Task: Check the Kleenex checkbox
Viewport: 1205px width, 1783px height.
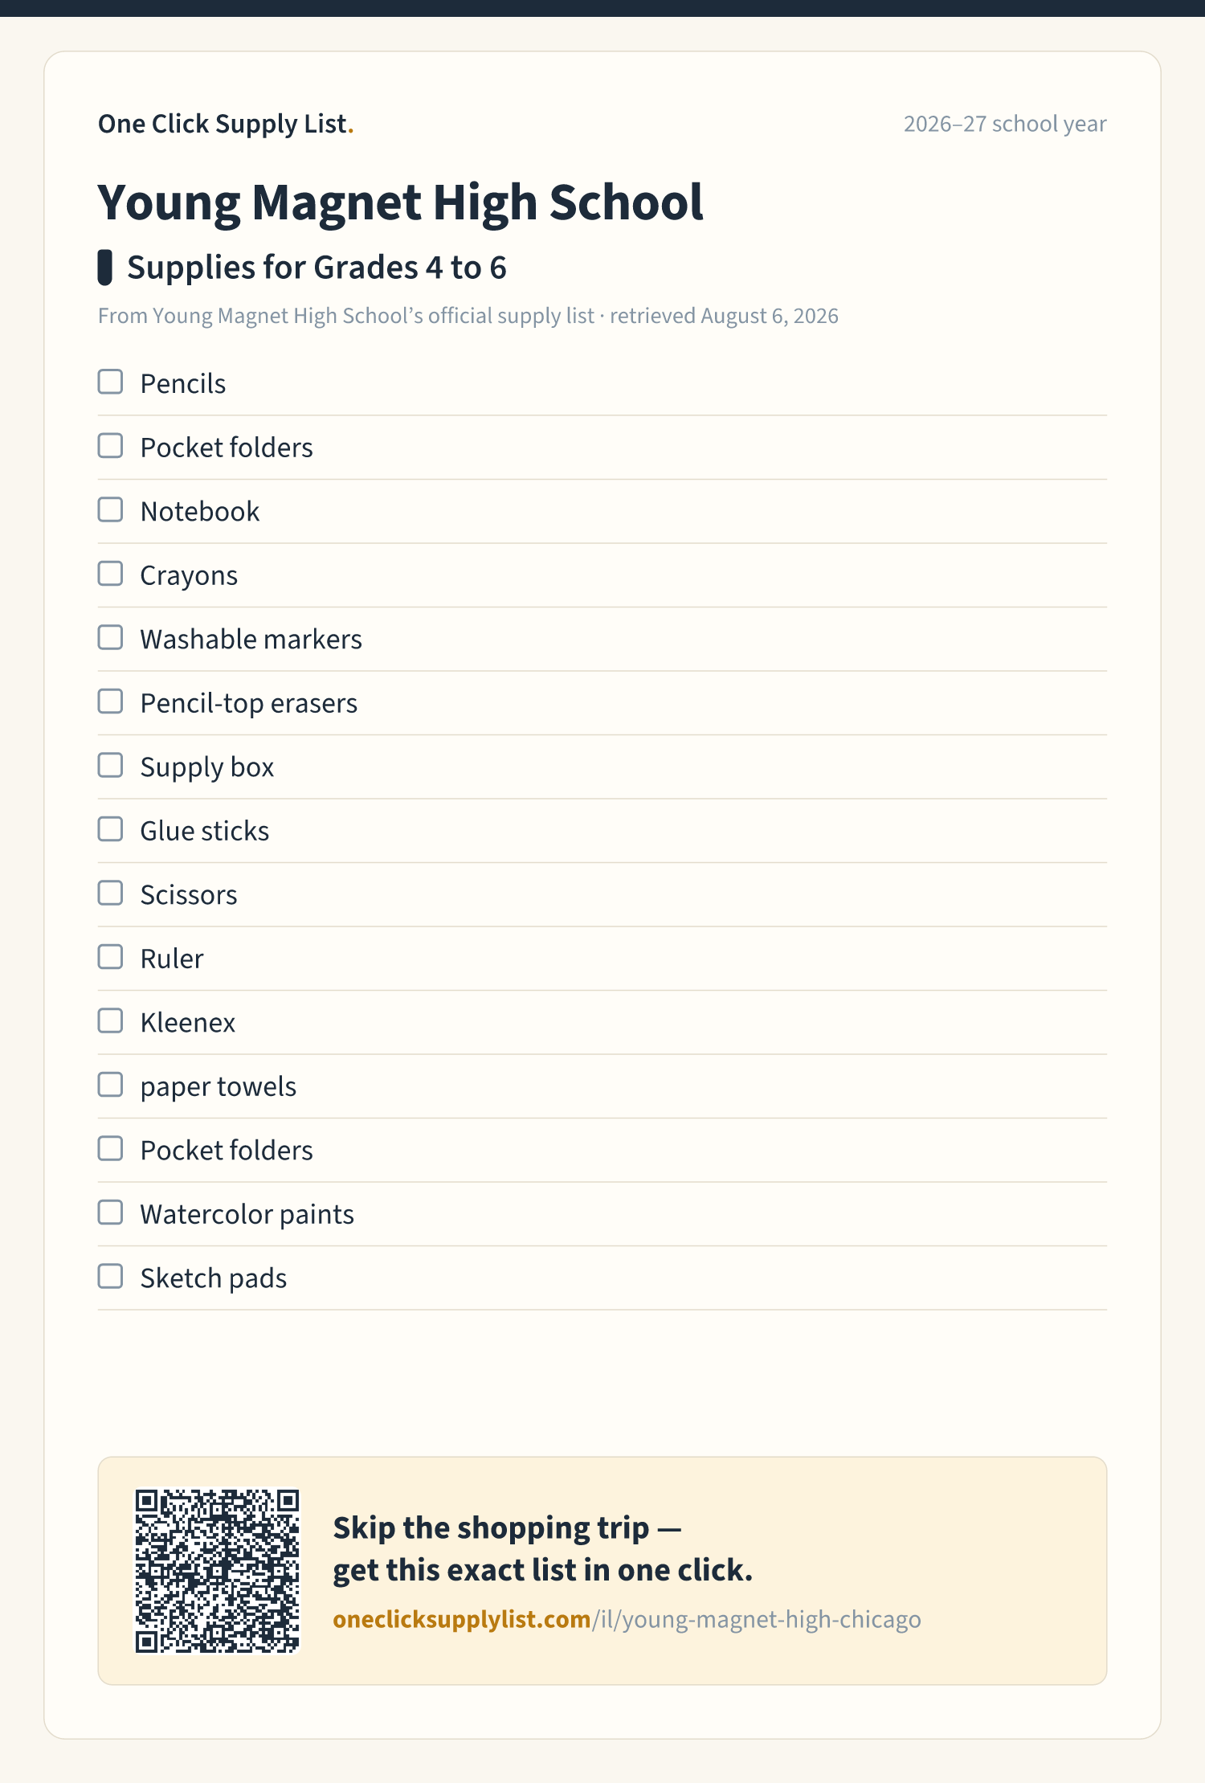Action: (110, 1020)
